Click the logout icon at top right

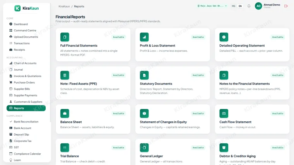tap(286, 6)
